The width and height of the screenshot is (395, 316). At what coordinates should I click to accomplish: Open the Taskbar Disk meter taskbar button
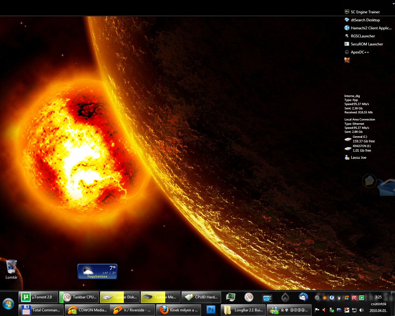coord(120,297)
